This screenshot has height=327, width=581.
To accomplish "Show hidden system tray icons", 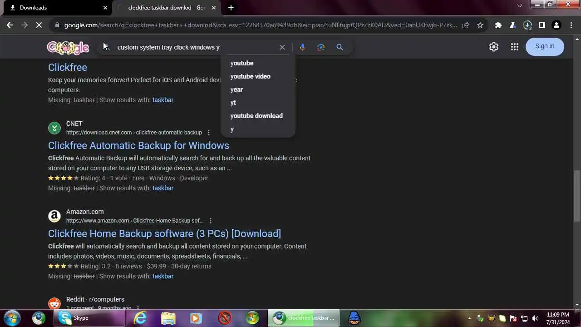I will click(x=469, y=318).
